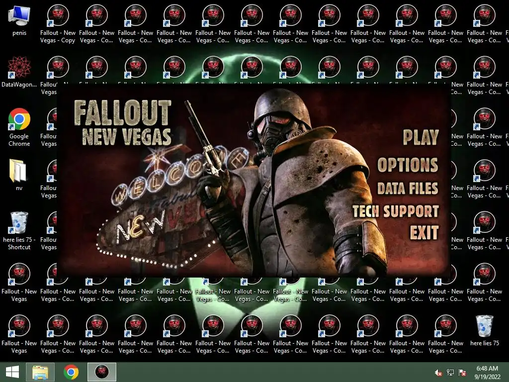Select the 'nv' folder icon

[x=19, y=175]
